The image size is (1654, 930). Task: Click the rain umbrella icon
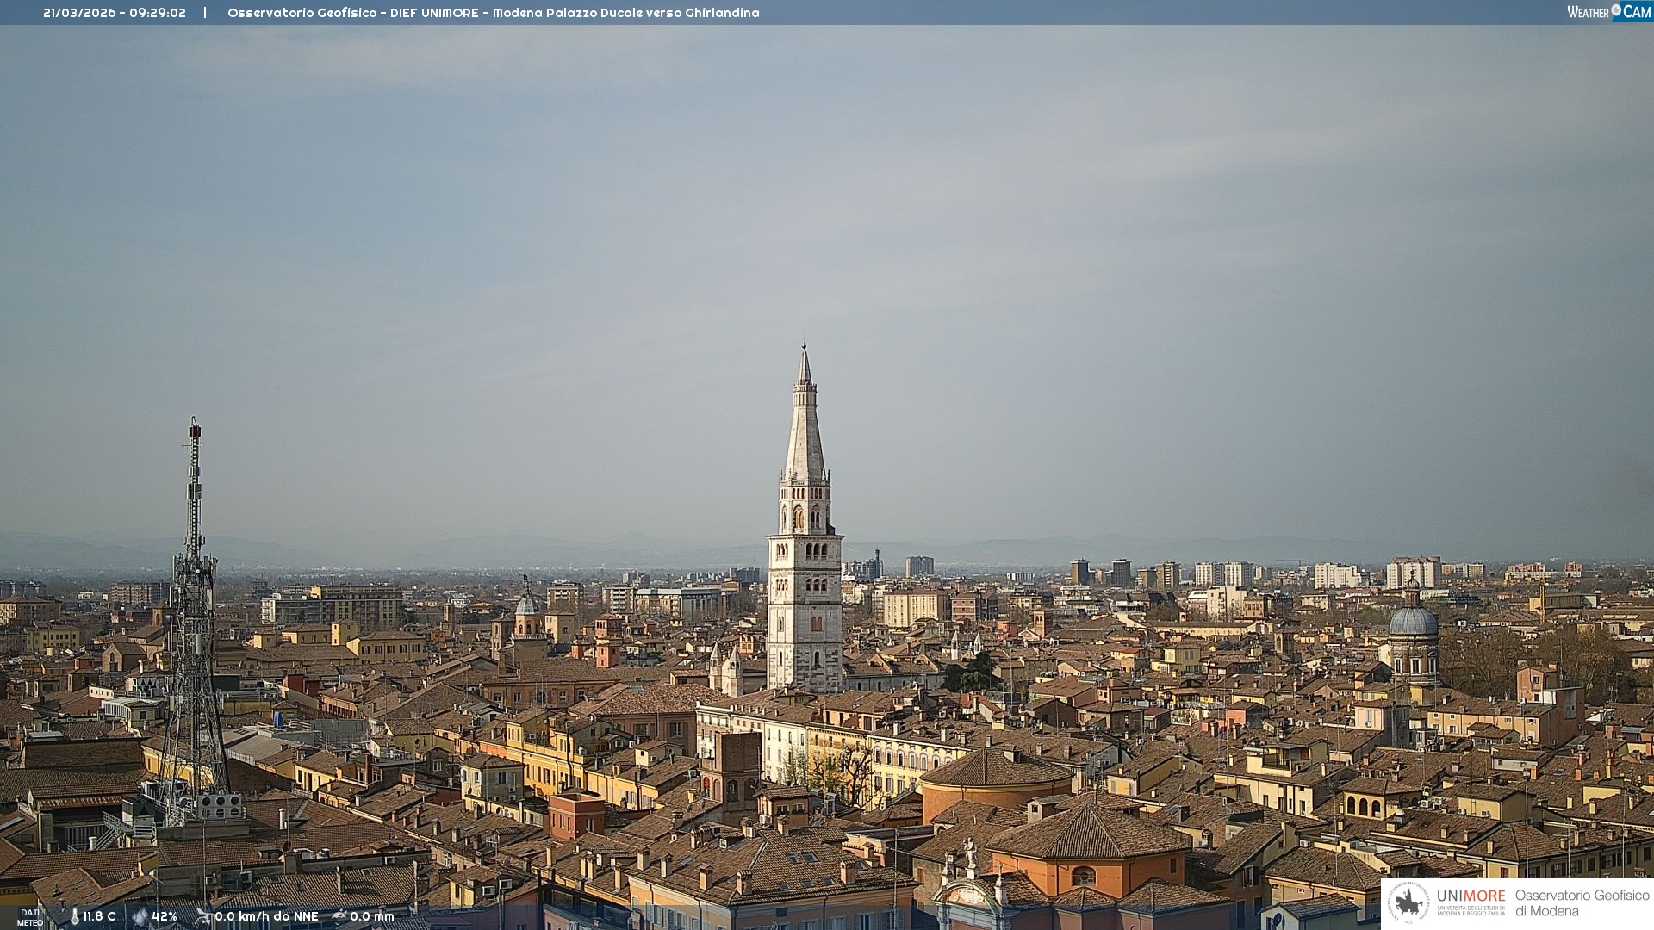339,916
